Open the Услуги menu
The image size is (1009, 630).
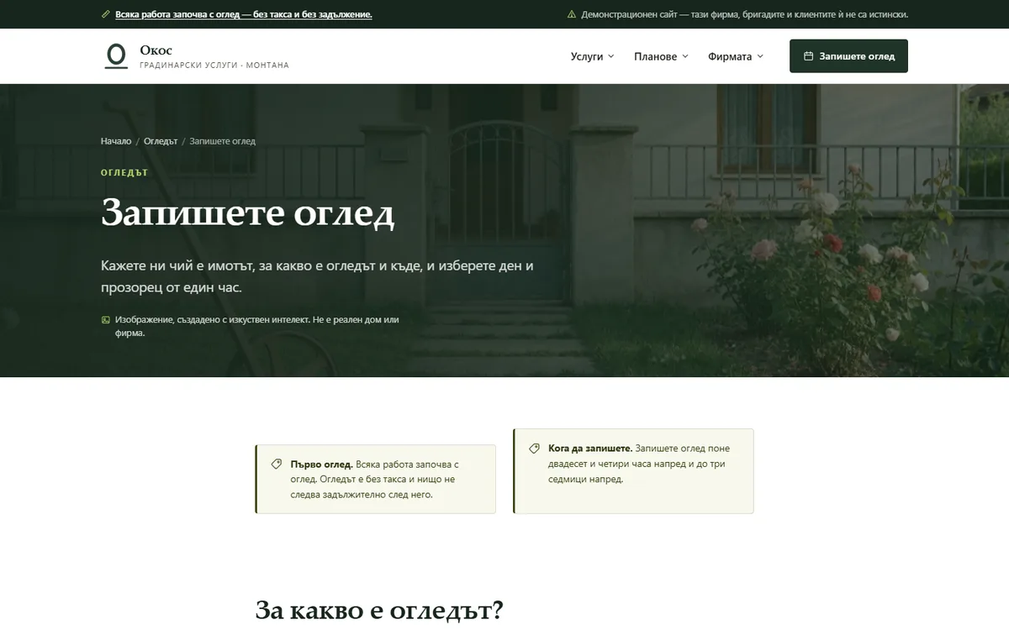click(593, 56)
